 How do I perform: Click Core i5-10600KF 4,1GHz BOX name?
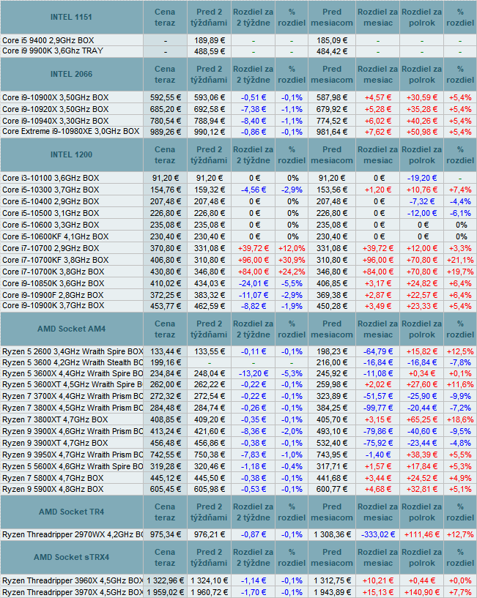56,237
